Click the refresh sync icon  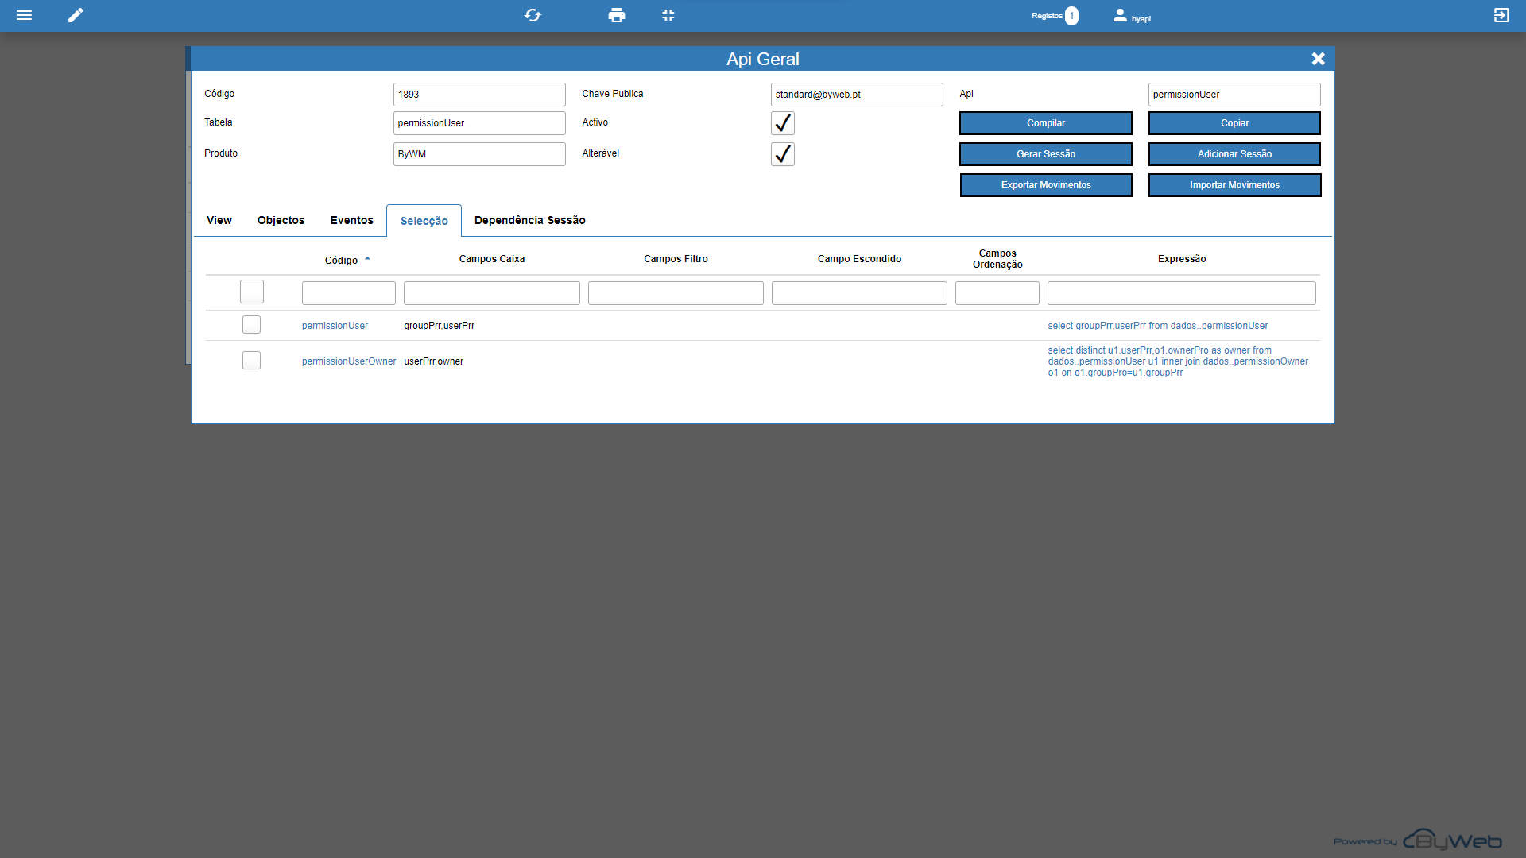(x=533, y=15)
